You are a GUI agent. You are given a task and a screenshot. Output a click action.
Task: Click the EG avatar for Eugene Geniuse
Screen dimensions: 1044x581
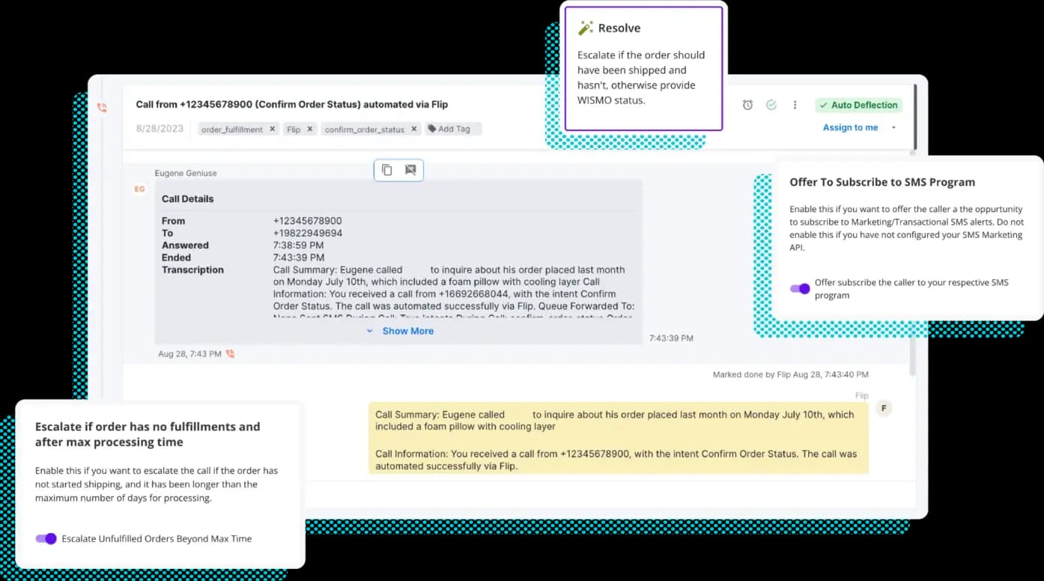click(139, 189)
